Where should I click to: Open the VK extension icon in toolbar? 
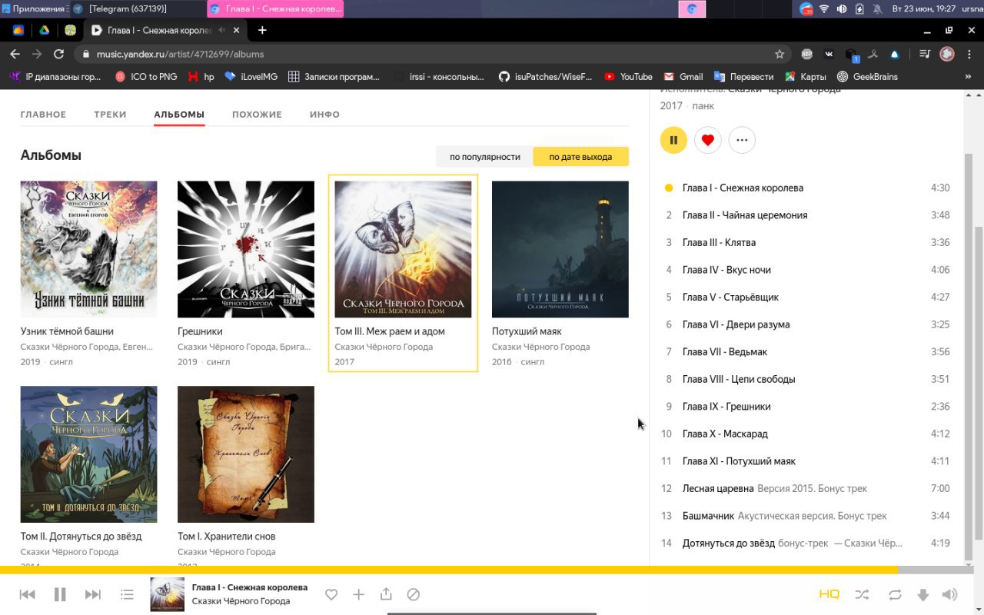point(829,54)
